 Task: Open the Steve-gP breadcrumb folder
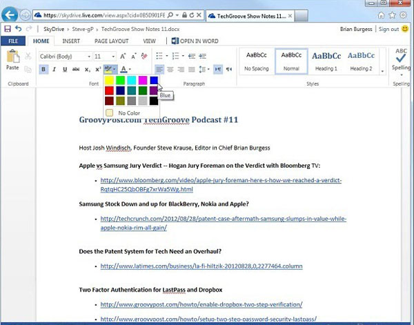coord(83,29)
